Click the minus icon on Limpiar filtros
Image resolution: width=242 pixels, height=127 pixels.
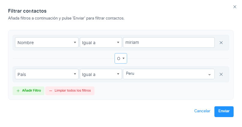click(50, 91)
